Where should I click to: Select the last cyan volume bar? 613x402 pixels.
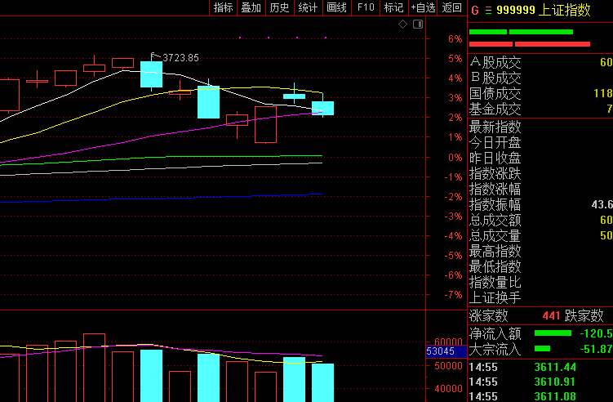click(x=323, y=383)
